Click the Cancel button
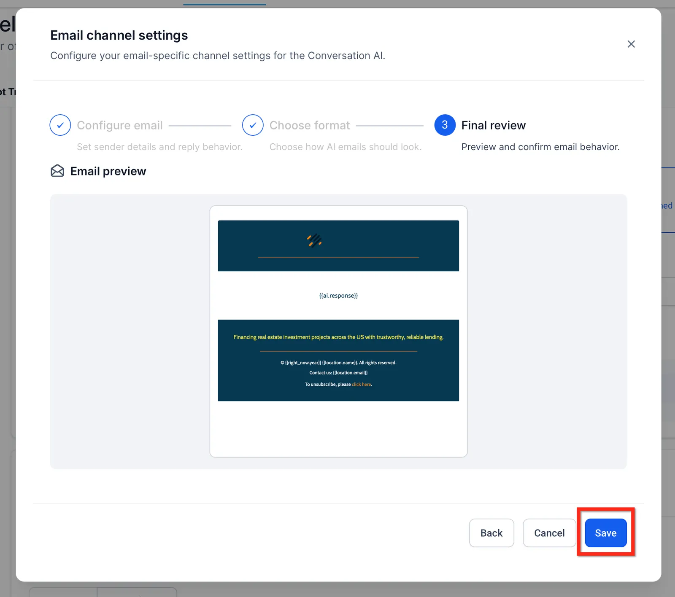Image resolution: width=675 pixels, height=597 pixels. click(549, 533)
